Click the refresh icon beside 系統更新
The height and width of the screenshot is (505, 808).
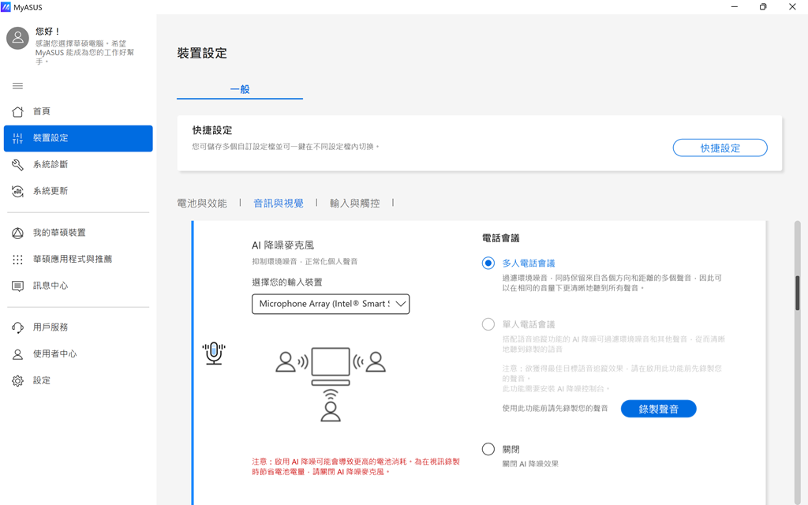pos(17,191)
